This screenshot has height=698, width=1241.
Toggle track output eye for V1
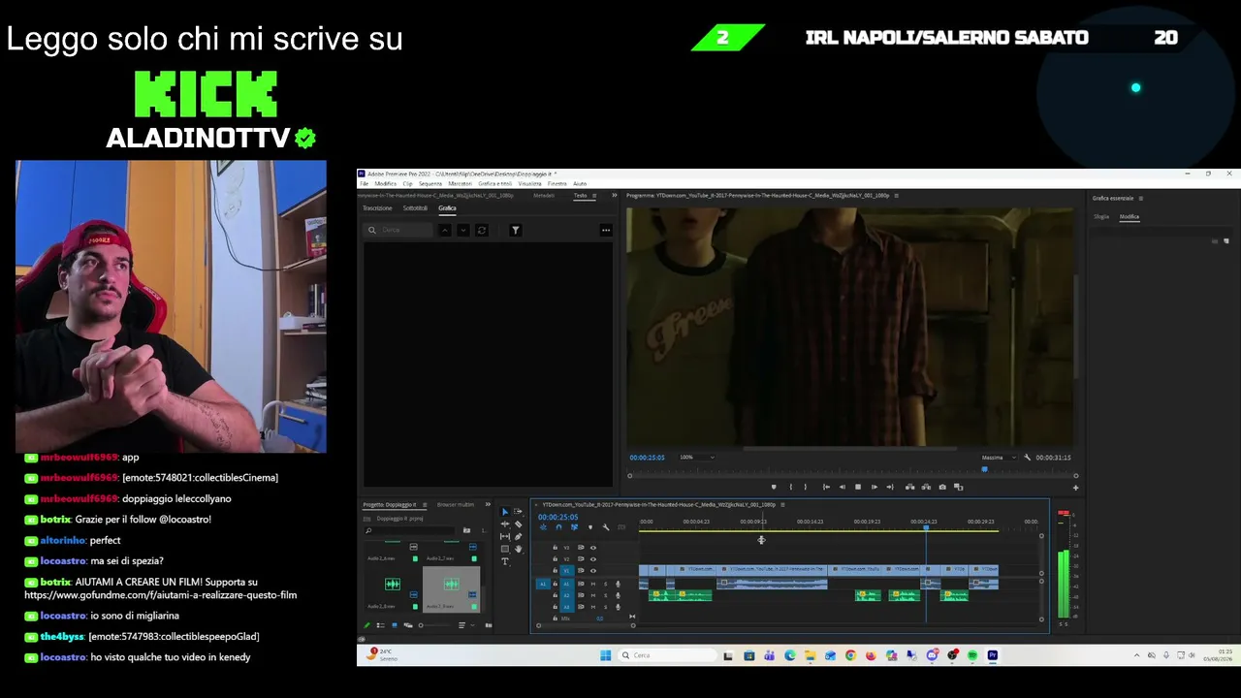tap(593, 571)
